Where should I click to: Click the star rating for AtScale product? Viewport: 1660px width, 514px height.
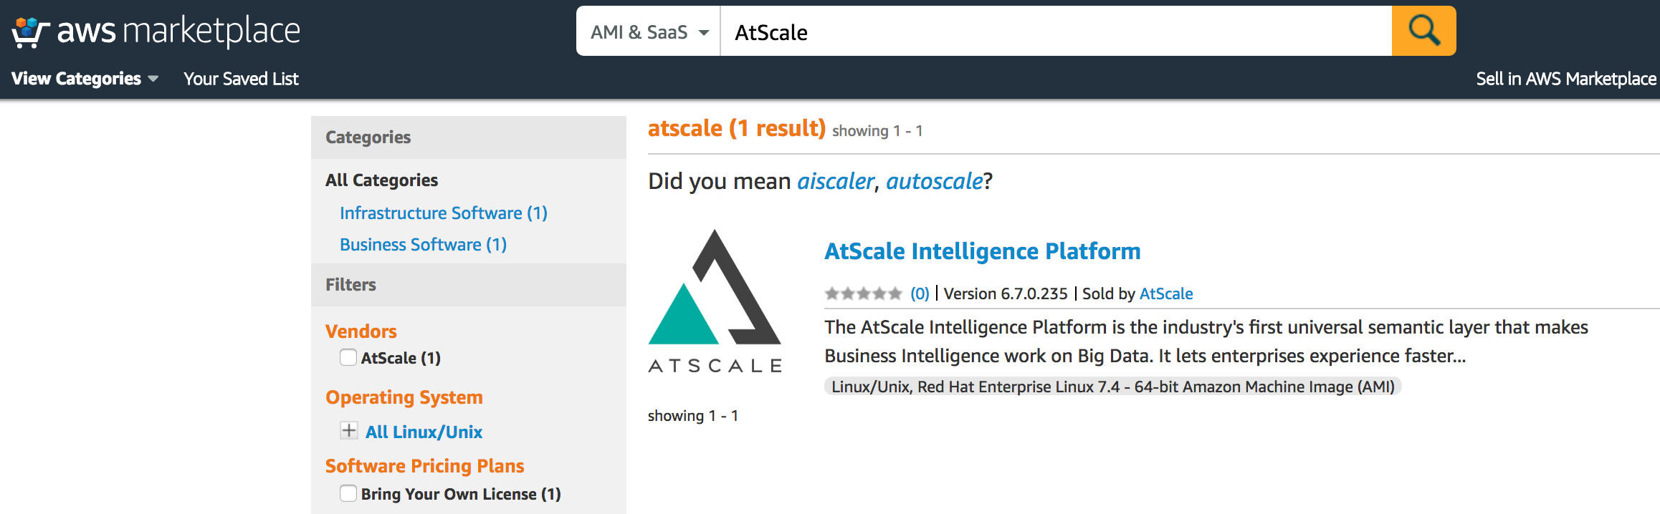(x=863, y=294)
